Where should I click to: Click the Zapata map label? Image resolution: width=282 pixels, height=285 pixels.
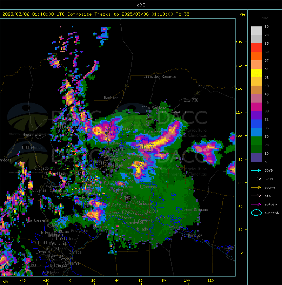click(75, 252)
